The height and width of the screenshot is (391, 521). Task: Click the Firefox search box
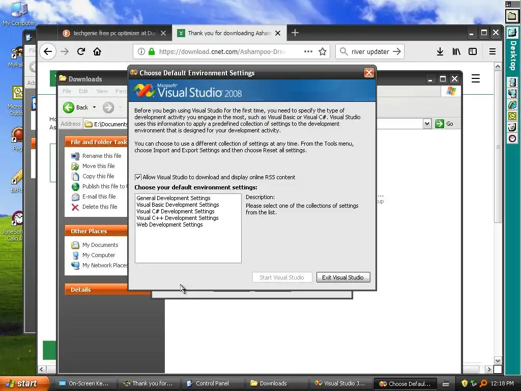[x=370, y=51]
